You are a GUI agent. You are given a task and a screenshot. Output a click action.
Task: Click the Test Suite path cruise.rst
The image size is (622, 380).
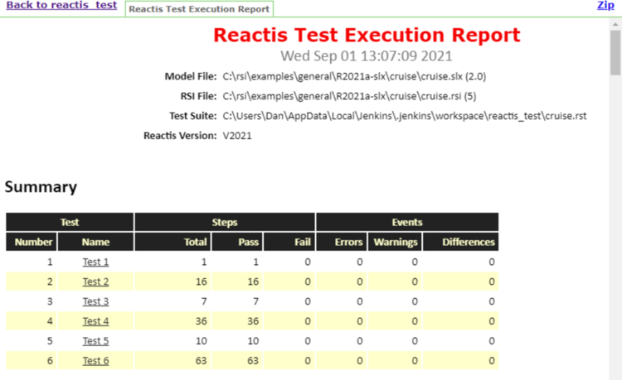[x=405, y=116]
